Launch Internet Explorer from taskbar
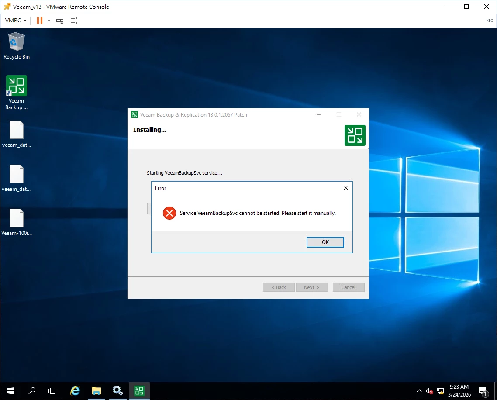The image size is (497, 400). coord(75,391)
